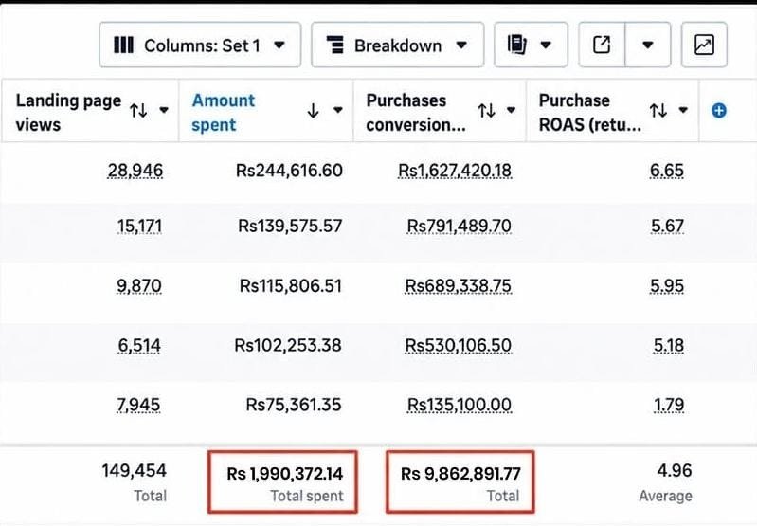757x526 pixels.
Task: Select total spent Rs 1,990,372.14
Action: (x=285, y=474)
